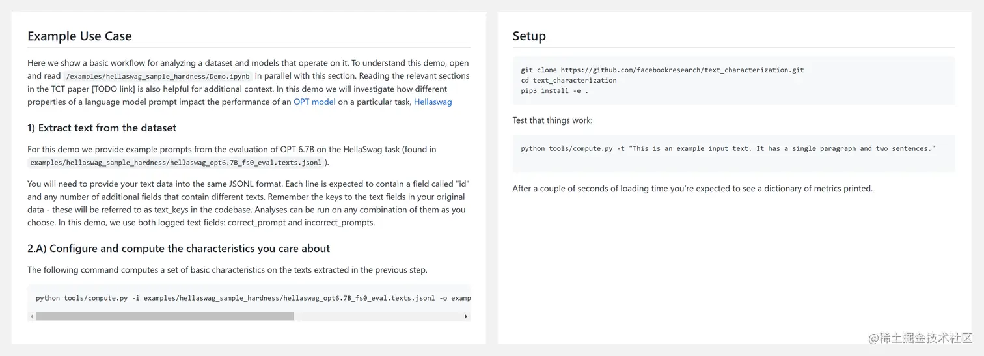Click the "Setup" section heading
The height and width of the screenshot is (356, 984).
(529, 36)
